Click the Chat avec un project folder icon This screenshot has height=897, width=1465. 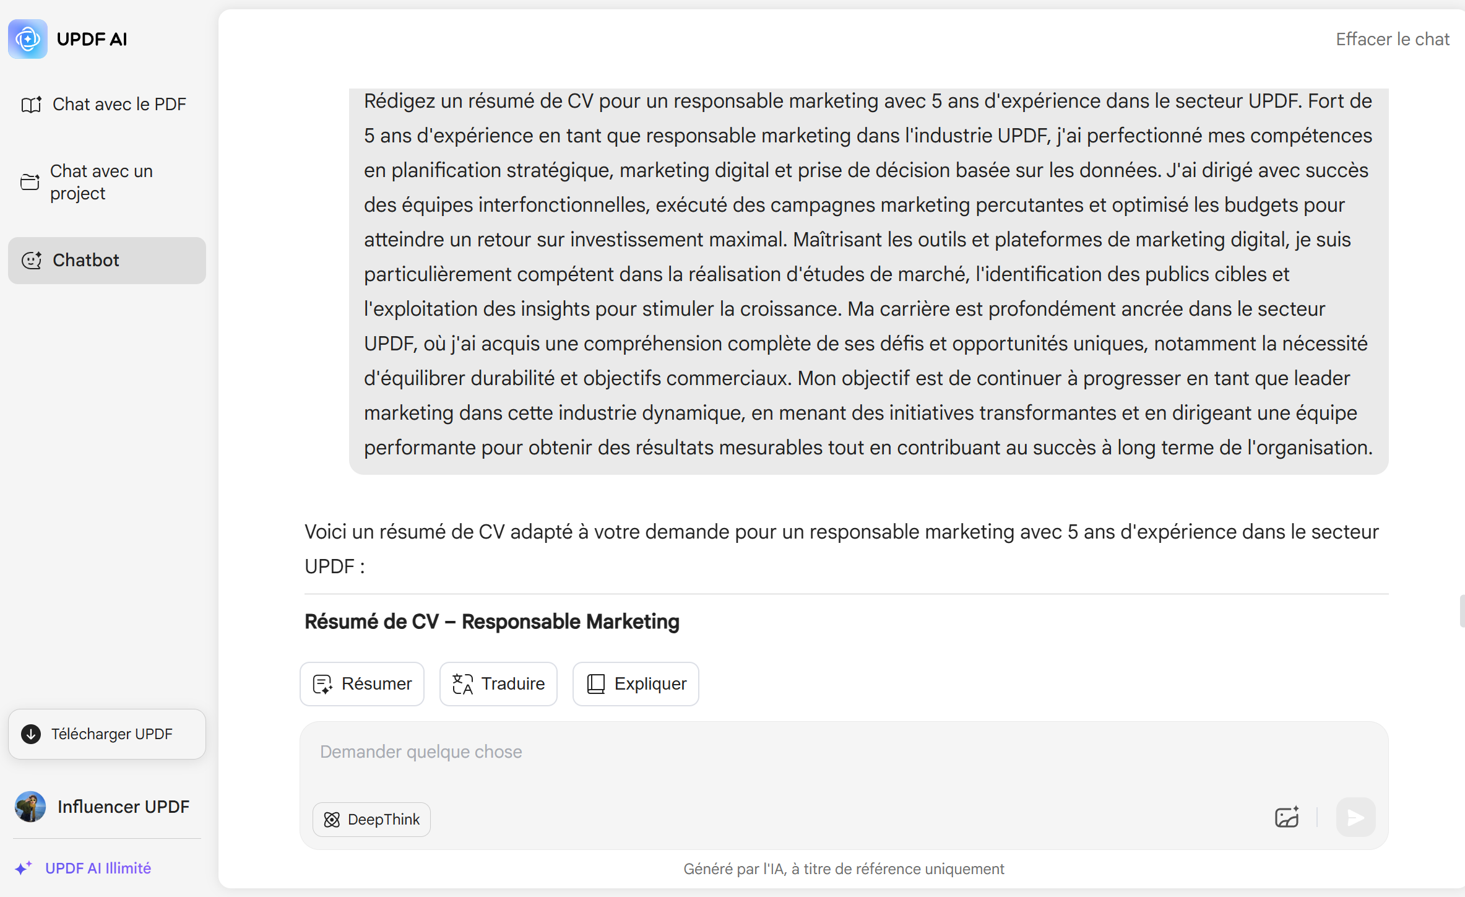[30, 182]
